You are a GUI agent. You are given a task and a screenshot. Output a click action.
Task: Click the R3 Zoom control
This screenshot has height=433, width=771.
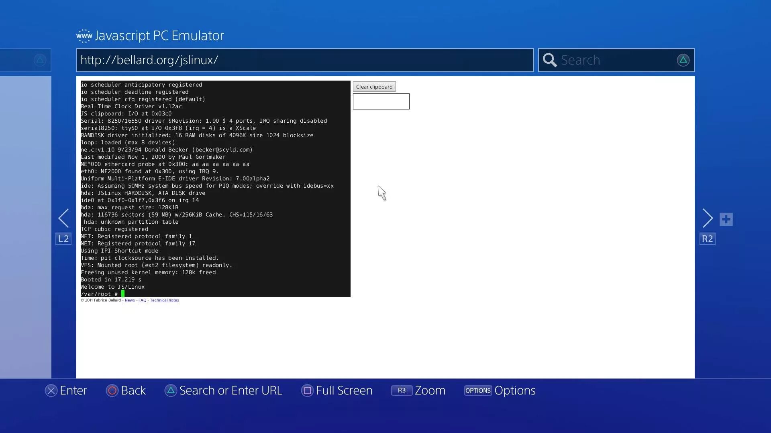(x=402, y=391)
